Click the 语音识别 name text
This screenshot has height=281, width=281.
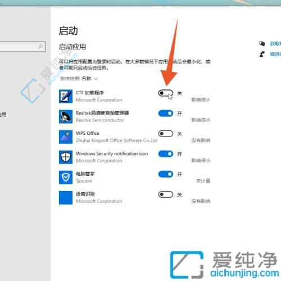[85, 194]
